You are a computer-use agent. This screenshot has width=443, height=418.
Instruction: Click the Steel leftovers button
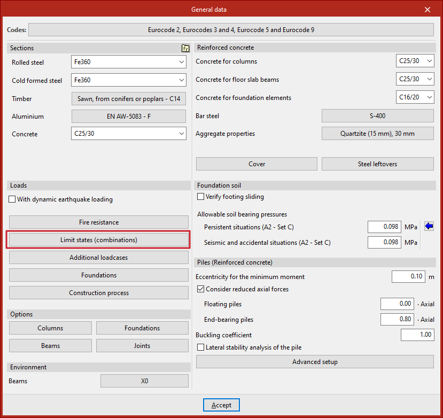377,164
